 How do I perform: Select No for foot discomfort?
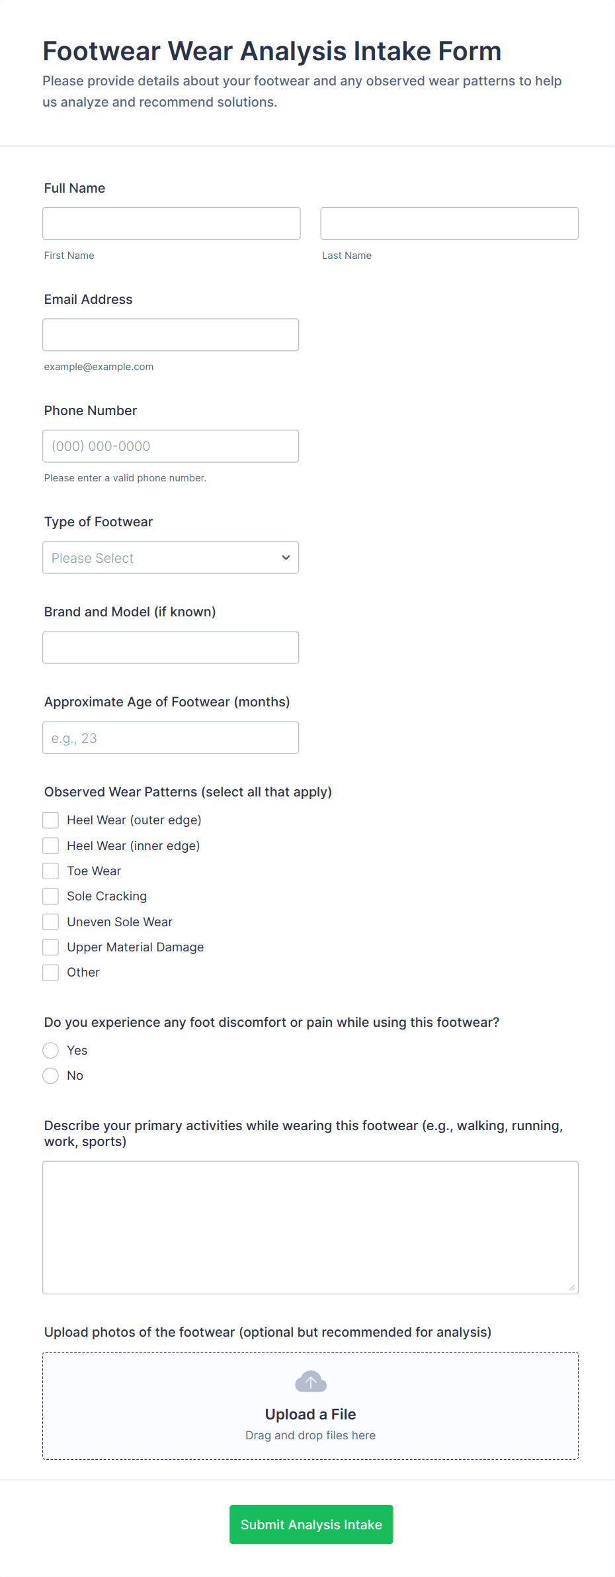pos(51,1076)
